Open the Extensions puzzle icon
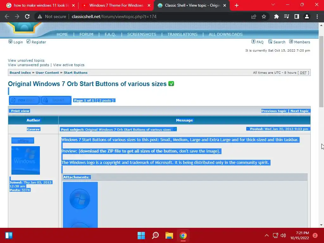The image size is (324, 243). point(277,16)
